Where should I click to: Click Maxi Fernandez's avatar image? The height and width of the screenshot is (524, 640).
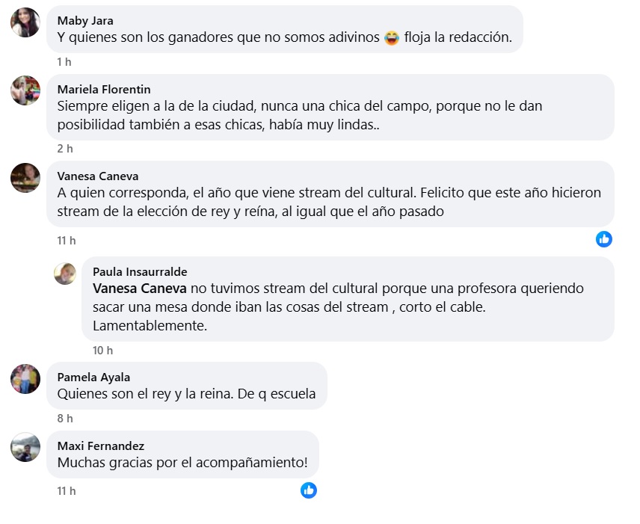pyautogui.click(x=25, y=447)
